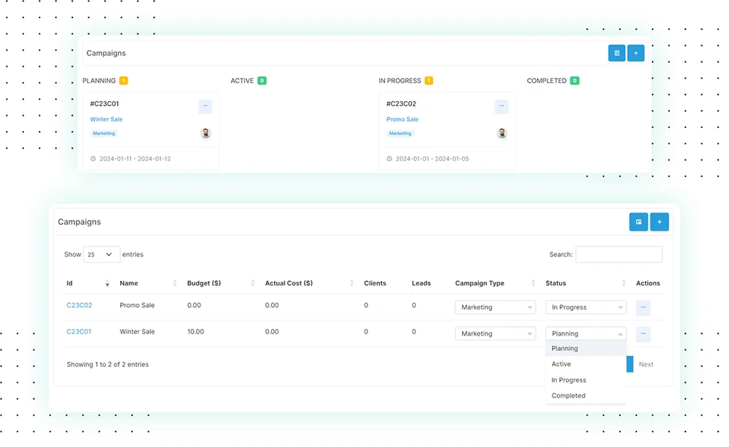Open Winter Sale link on kanban card

106,119
